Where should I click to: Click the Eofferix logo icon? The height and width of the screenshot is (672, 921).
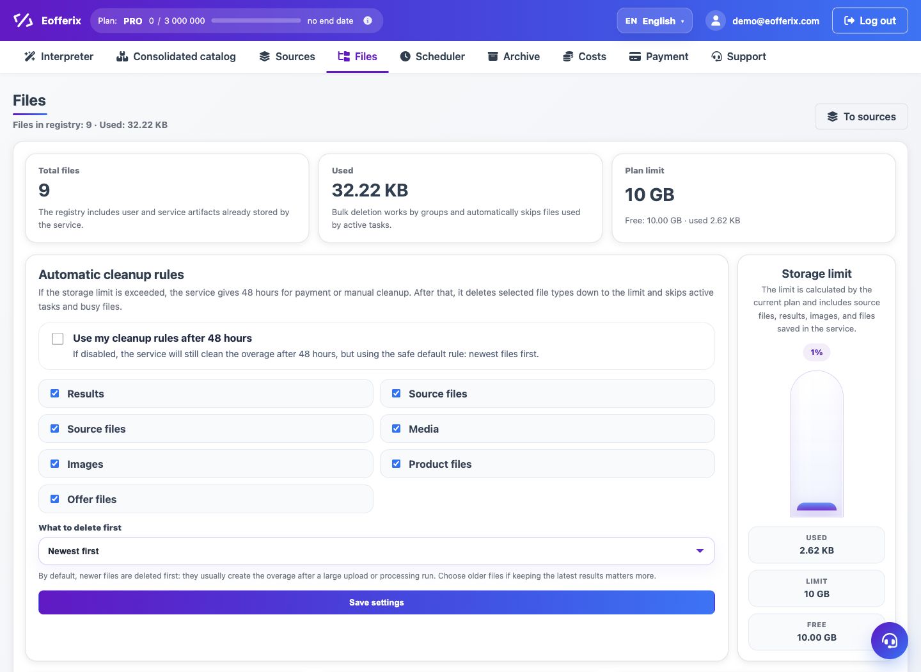(23, 20)
